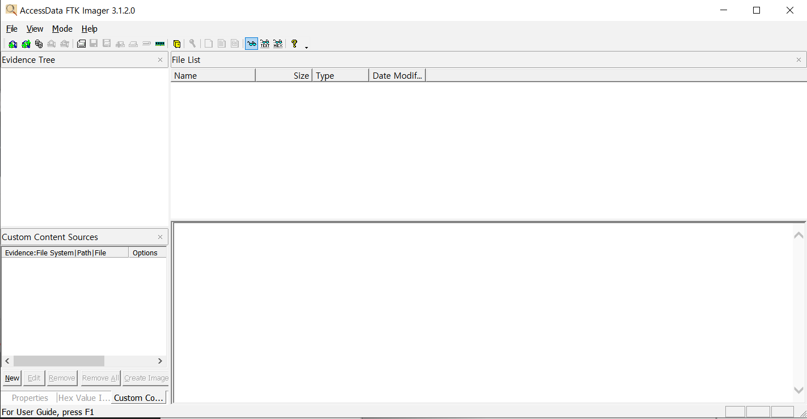Click the 'For User Guide, press F1' status text
This screenshot has height=419, width=807.
click(48, 412)
